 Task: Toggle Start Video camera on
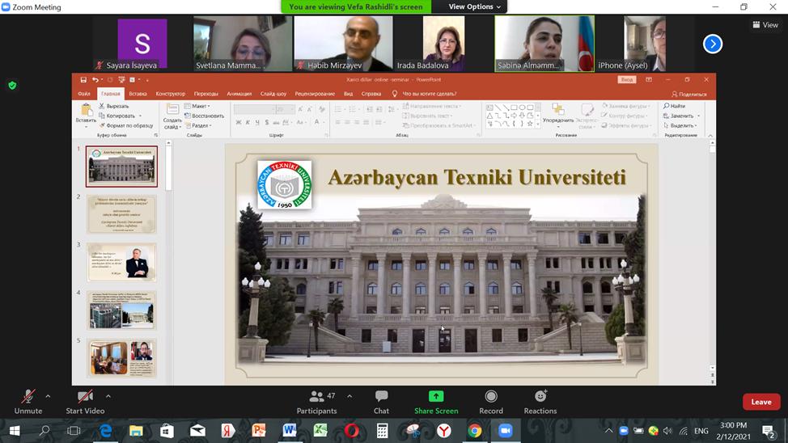(x=85, y=397)
